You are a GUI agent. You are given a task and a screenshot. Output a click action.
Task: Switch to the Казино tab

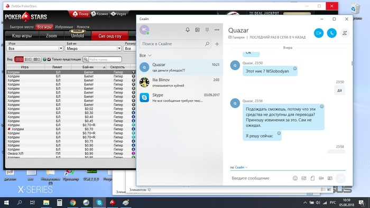[x=100, y=14]
